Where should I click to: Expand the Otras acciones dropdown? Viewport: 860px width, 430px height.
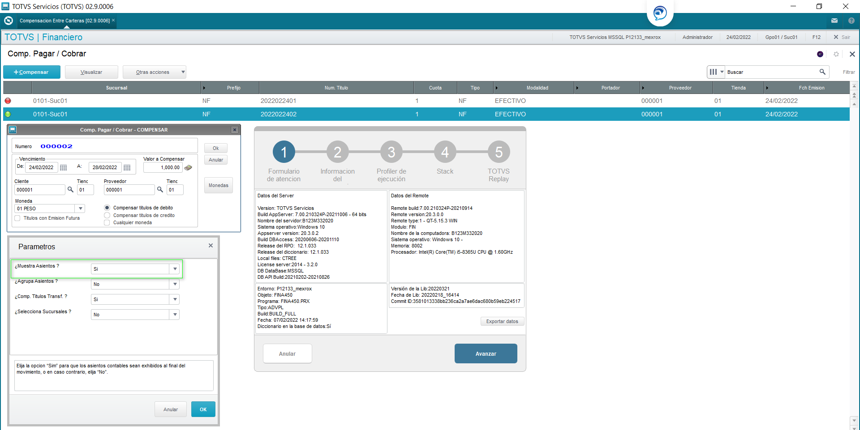pos(183,72)
